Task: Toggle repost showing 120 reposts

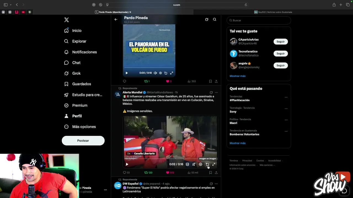Action: coord(148,172)
